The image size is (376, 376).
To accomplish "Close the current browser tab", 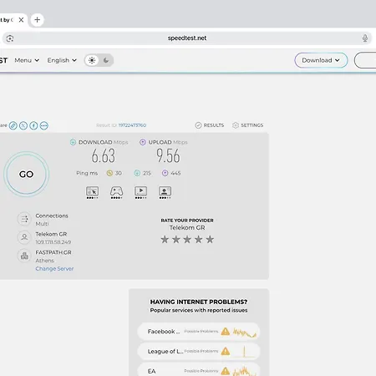I will pyautogui.click(x=21, y=20).
